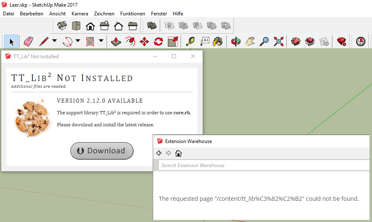Activate the Pan hand tool
372x222 pixels.
(x=250, y=42)
